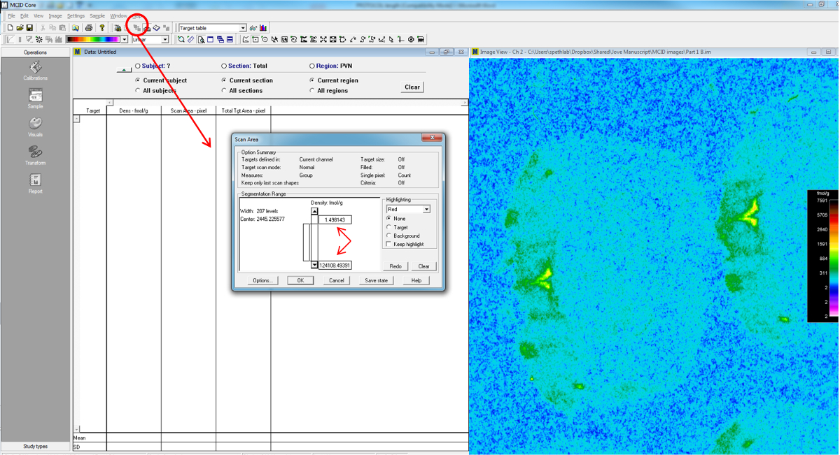Open the Settings menu
The height and width of the screenshot is (455, 840).
point(76,15)
